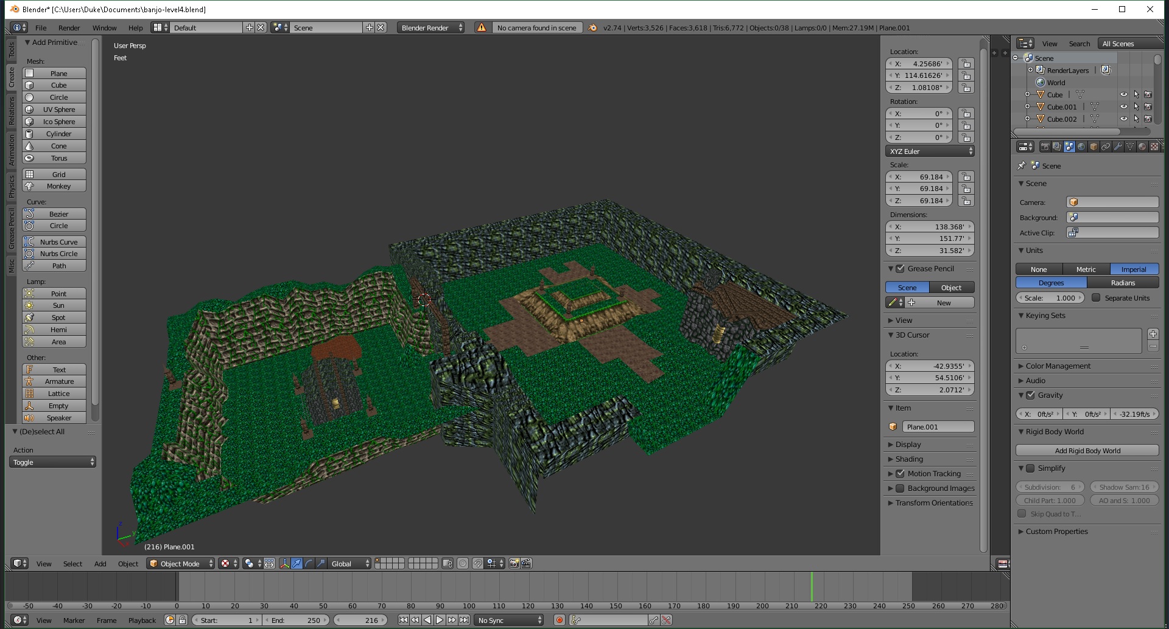
Task: Expand the Color Management panel
Action: pyautogui.click(x=1058, y=366)
